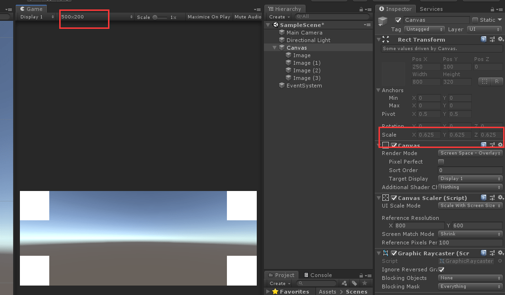Open the UI Scale Mode dropdown
This screenshot has height=295, width=505.
[470, 205]
